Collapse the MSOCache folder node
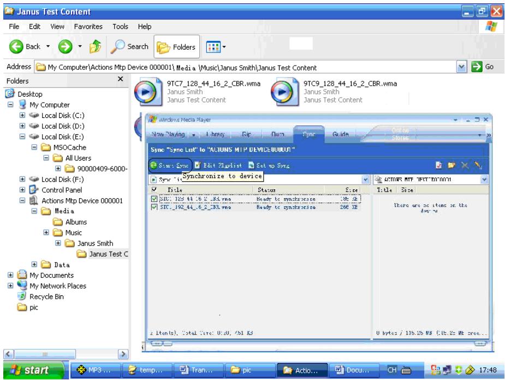Image resolution: width=505 pixels, height=380 pixels. coord(34,147)
